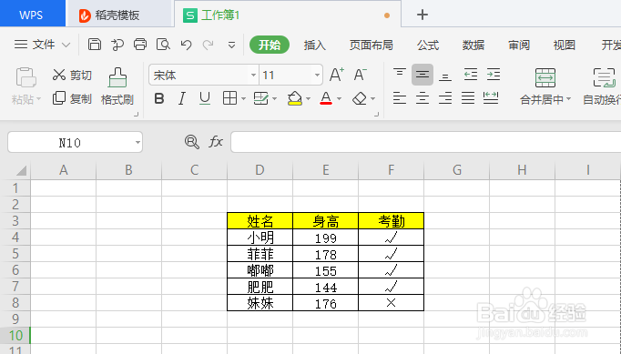Open the font name 宋体 dropdown

tap(253, 75)
